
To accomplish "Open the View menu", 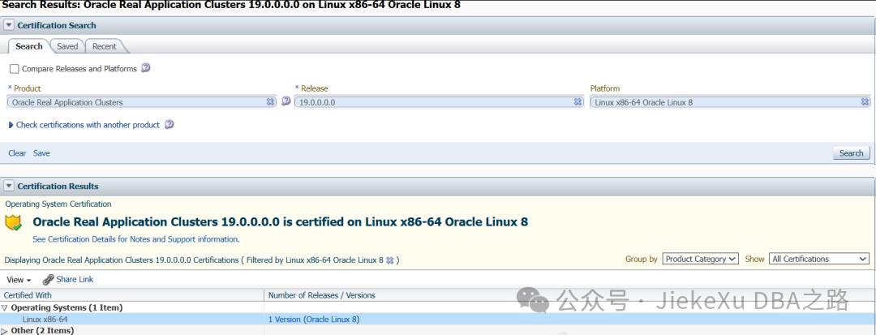I will (19, 280).
